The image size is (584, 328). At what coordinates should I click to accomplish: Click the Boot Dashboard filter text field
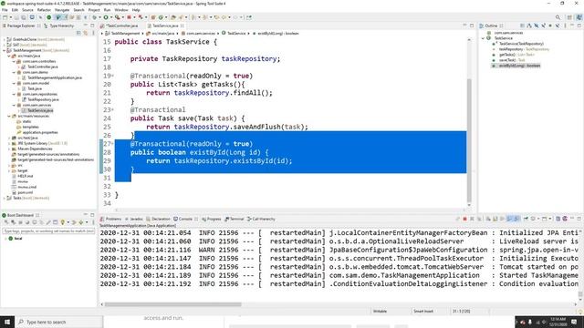pyautogui.click(x=48, y=231)
